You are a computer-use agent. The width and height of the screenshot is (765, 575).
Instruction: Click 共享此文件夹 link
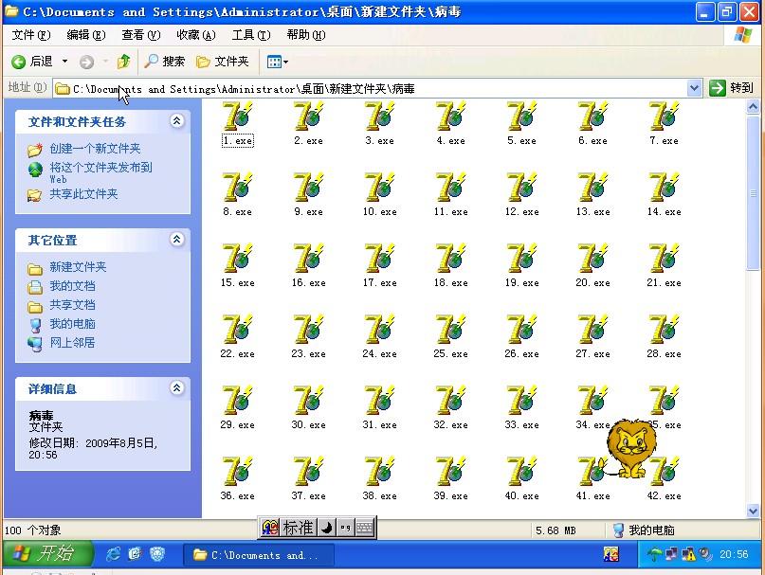click(x=83, y=194)
